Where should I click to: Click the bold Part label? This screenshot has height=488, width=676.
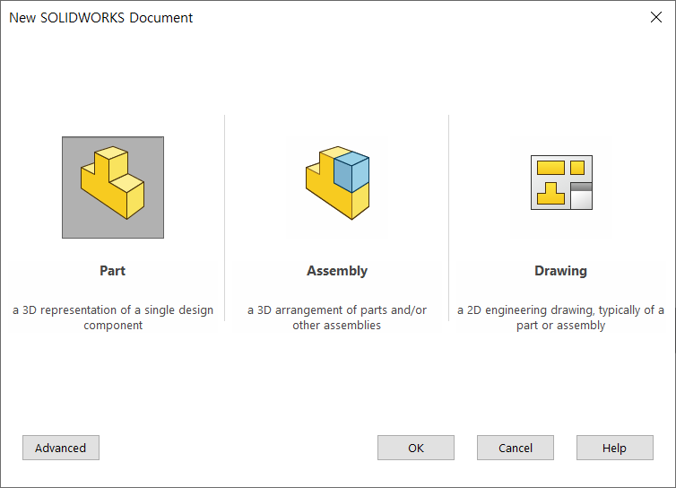click(113, 271)
